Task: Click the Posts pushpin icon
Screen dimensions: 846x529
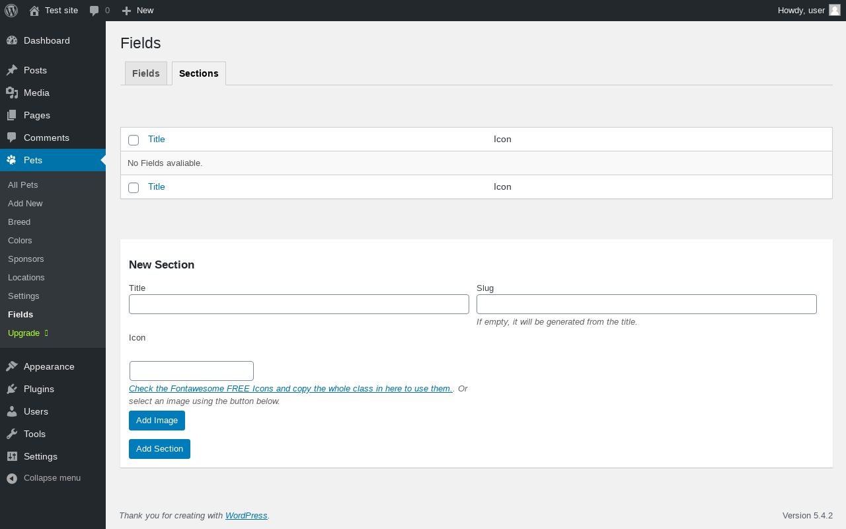Action: pyautogui.click(x=12, y=70)
